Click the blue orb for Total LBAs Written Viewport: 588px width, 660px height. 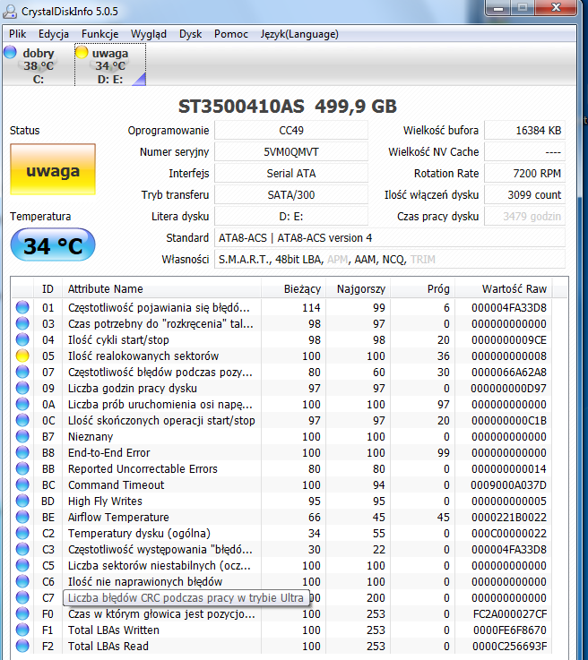[22, 630]
